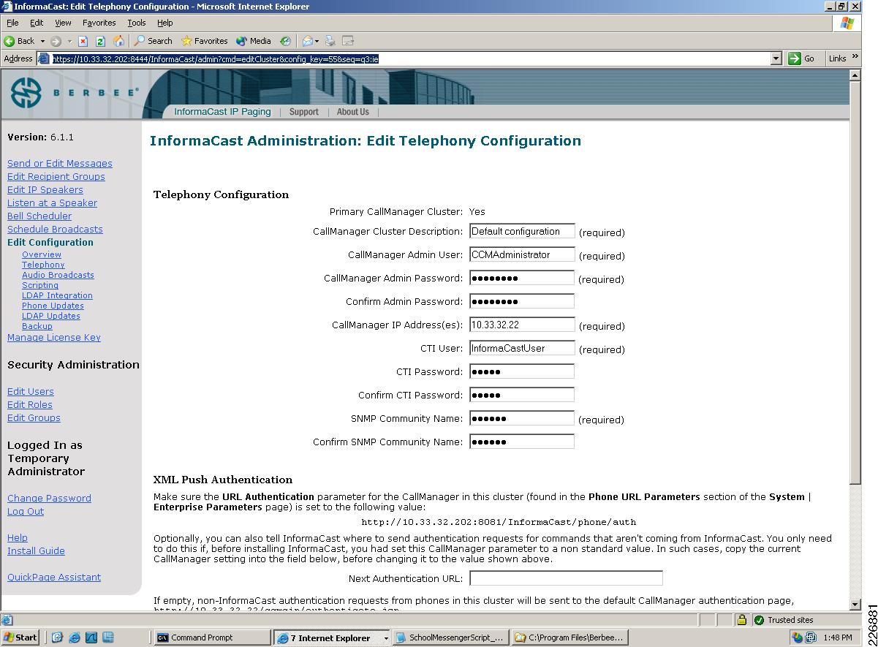Click the Send or Edit Messages link
The image size is (878, 647).
pos(60,164)
